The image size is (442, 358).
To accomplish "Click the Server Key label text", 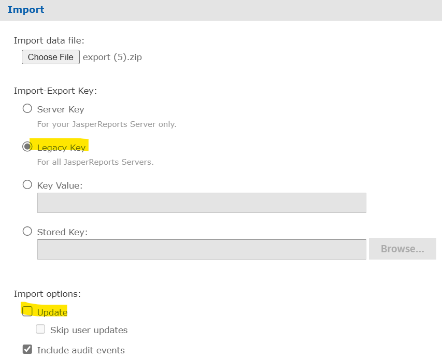I will [x=60, y=109].
